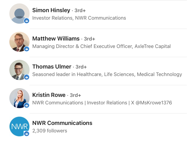
Task: Click the Investor Relations, NWR Communications headline
Action: click(79, 18)
